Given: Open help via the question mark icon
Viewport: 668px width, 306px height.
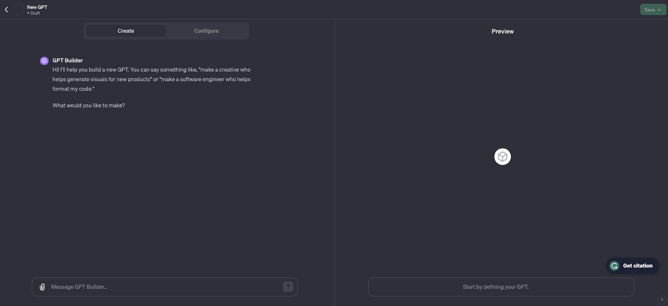Looking at the screenshot, I should (662, 300).
